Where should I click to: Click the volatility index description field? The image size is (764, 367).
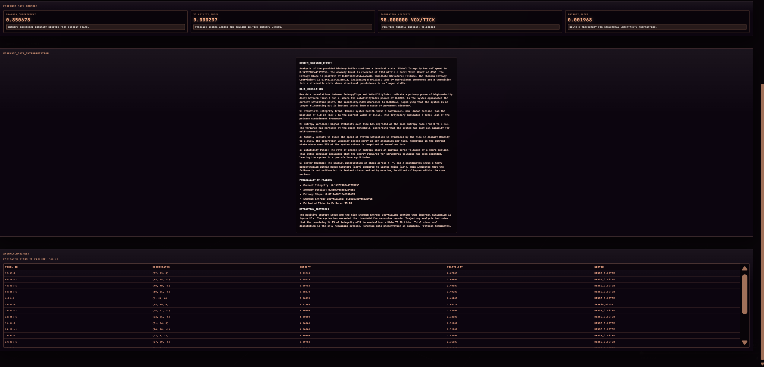(283, 27)
